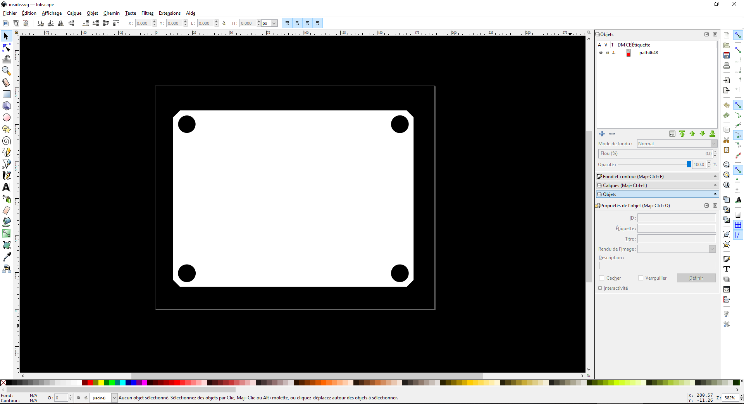Select the Star and polygon tool
Image resolution: width=744 pixels, height=404 pixels.
7,129
